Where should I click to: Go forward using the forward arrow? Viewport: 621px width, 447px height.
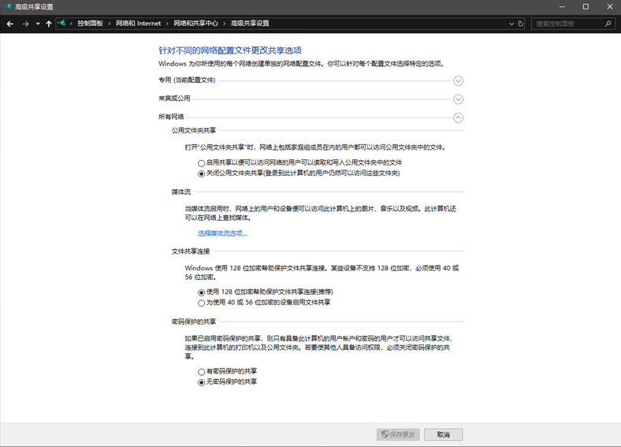pos(26,24)
